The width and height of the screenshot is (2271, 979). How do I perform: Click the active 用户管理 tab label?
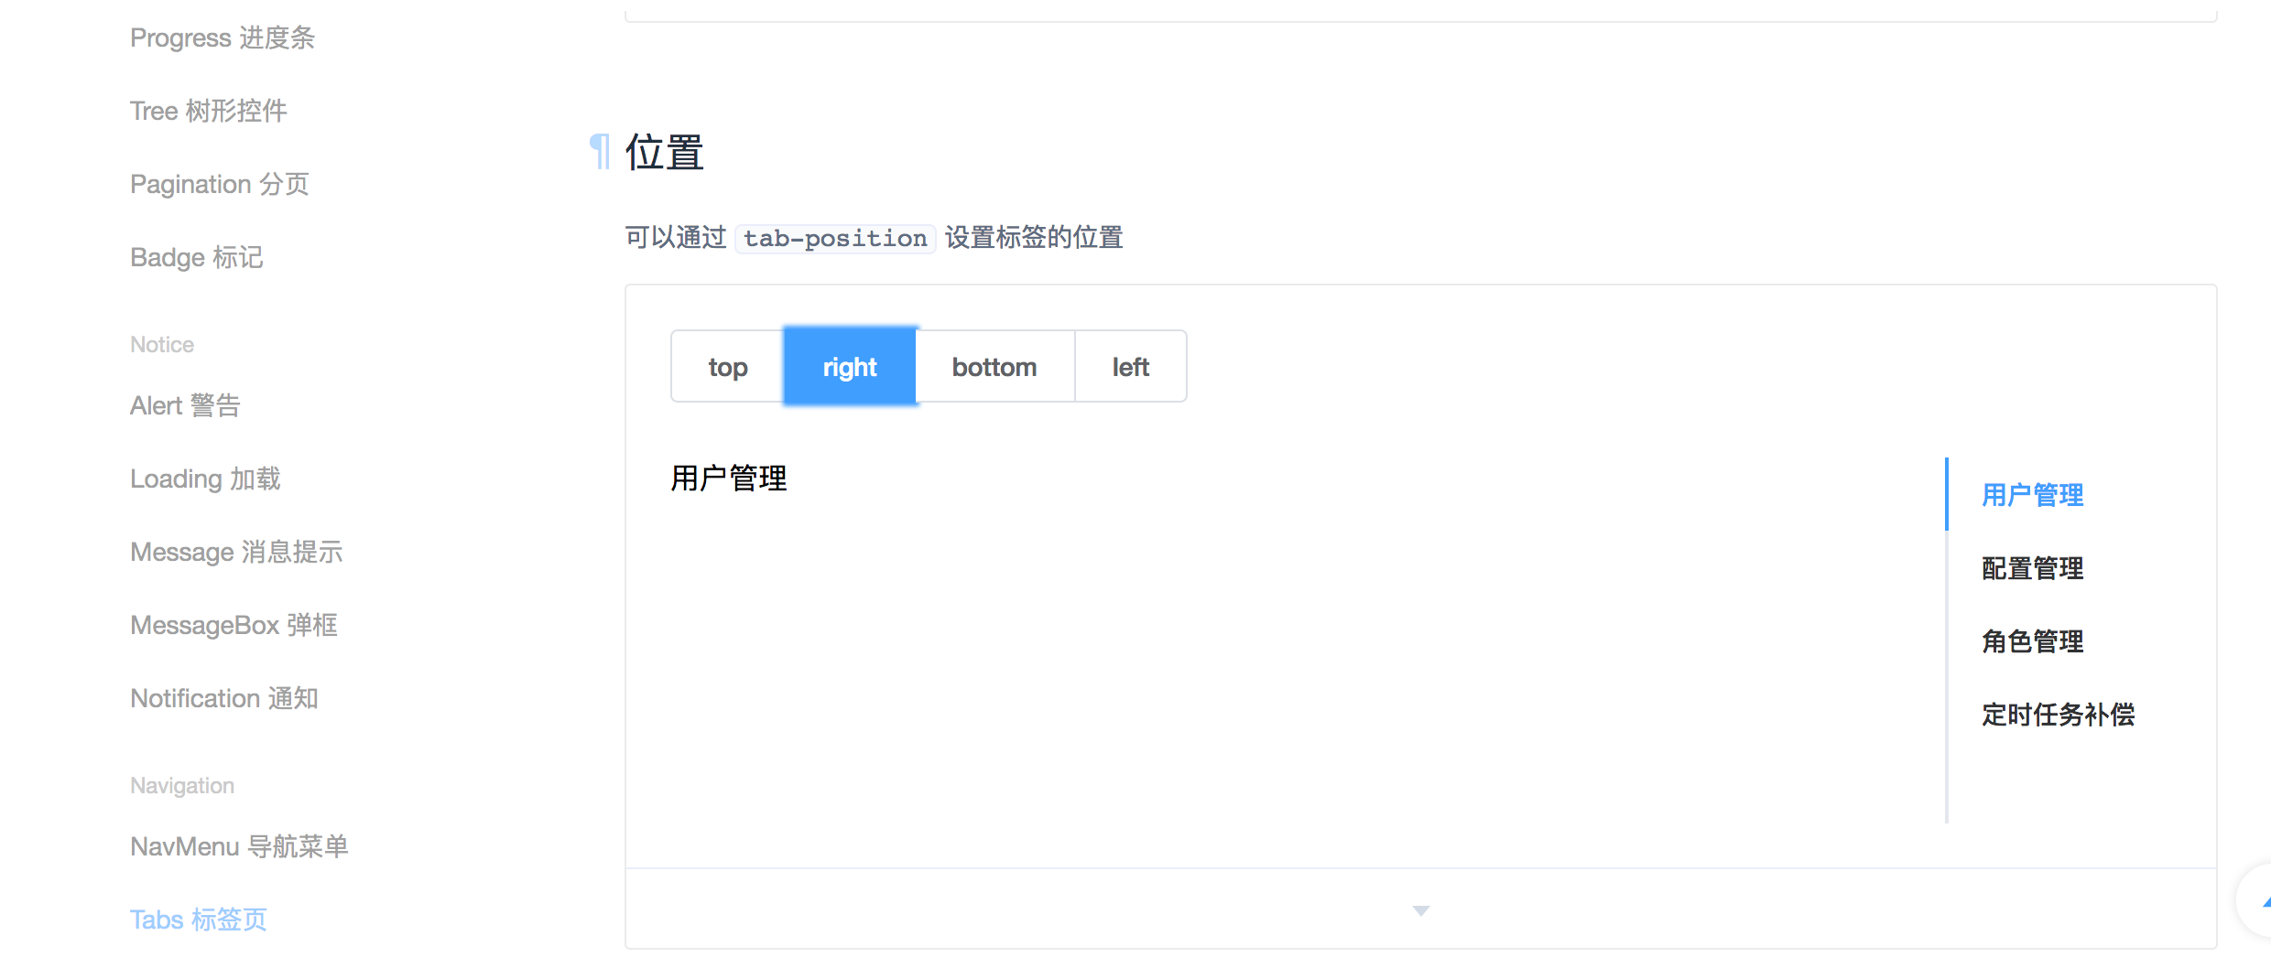(x=2031, y=494)
